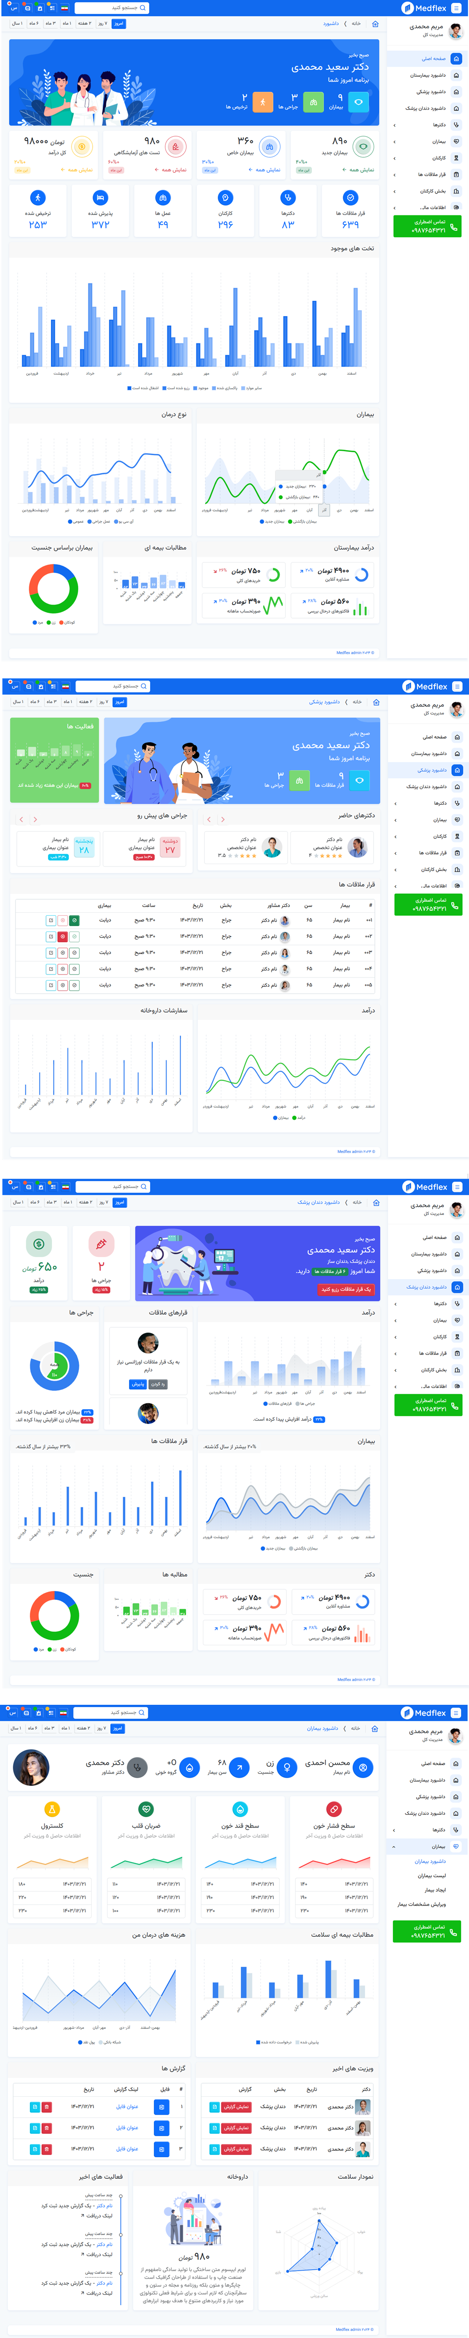The height and width of the screenshot is (2338, 469).
Task: Click red blood pressure icon on سطح فشار خون card
Action: coord(334,1809)
